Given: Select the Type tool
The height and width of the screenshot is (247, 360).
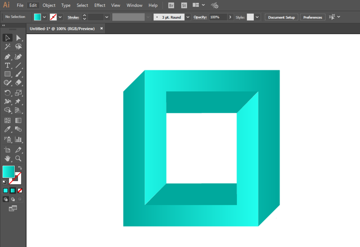Looking at the screenshot, I should [x=7, y=65].
